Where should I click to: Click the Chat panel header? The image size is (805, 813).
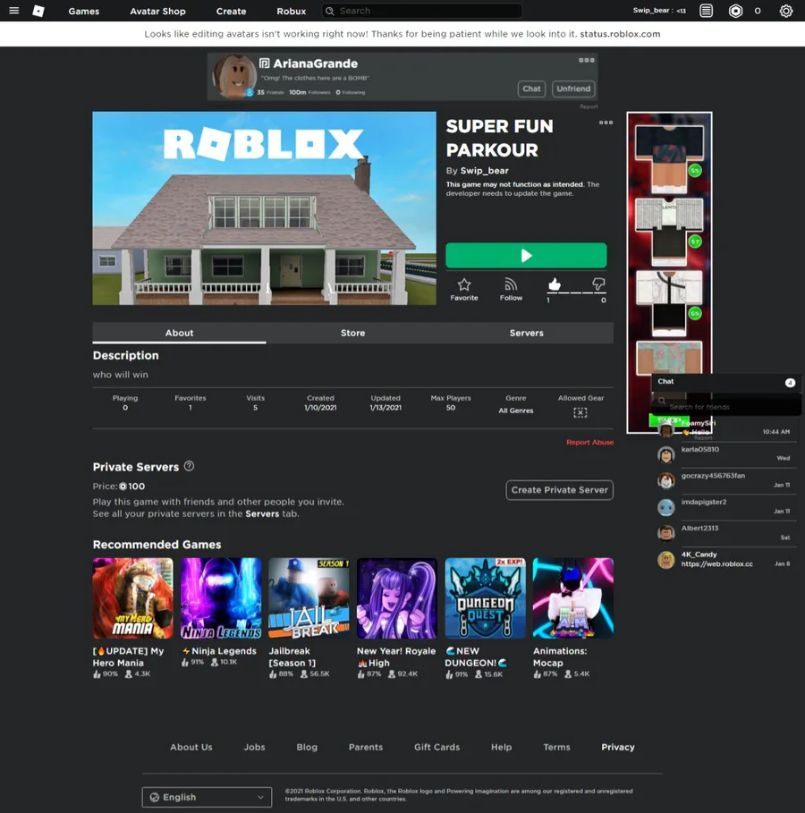click(725, 382)
